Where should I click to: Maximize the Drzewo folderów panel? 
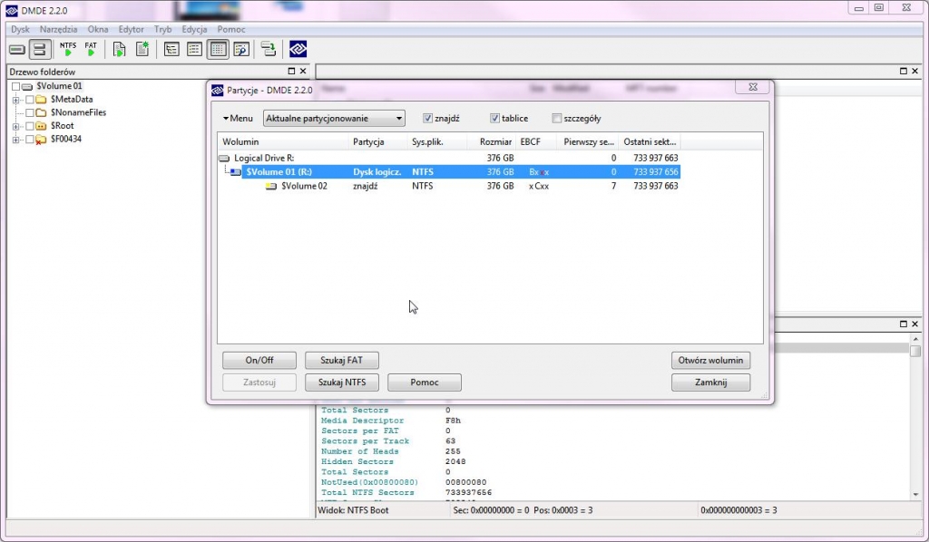pyautogui.click(x=291, y=71)
